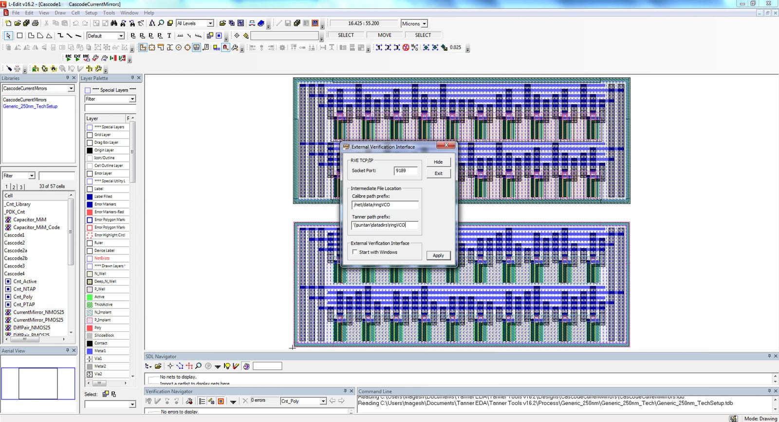Select the text label T tool
Image resolution: width=779 pixels, height=422 pixels.
(169, 36)
